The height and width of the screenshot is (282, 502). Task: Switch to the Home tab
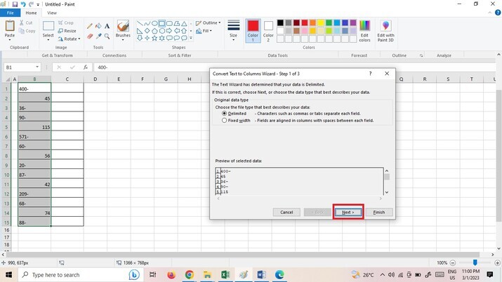click(x=31, y=13)
